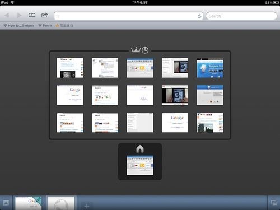
Task: Open the video page thumbnail with left sidebar list
Action: (175, 68)
